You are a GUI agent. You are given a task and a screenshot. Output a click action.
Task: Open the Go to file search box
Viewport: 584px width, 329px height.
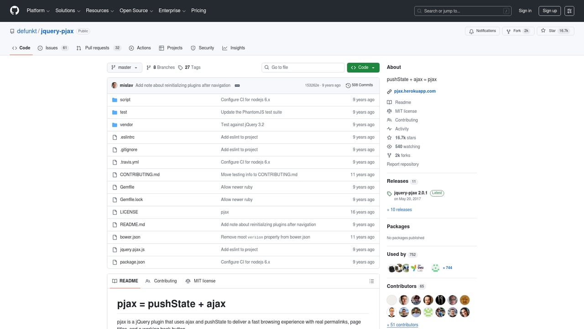point(302,67)
